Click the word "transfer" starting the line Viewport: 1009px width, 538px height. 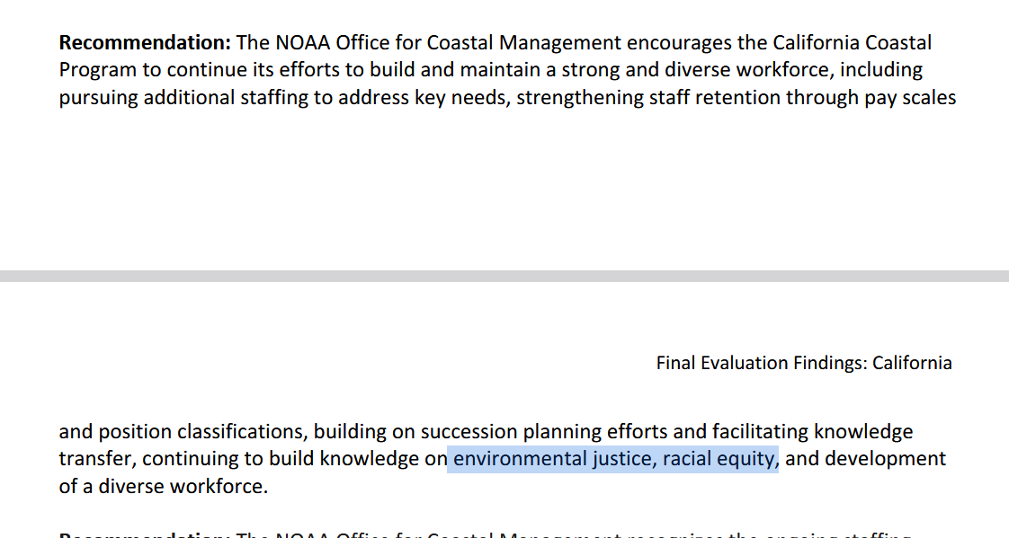point(96,459)
